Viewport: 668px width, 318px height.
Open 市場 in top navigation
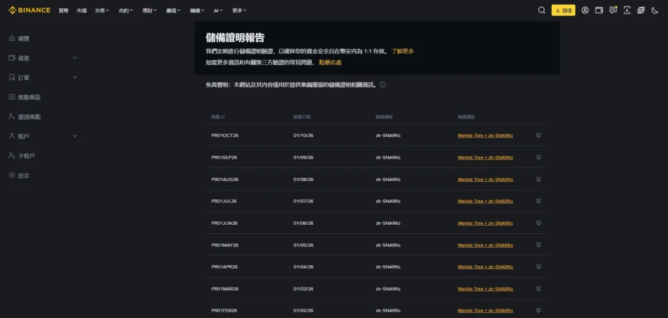click(x=82, y=10)
